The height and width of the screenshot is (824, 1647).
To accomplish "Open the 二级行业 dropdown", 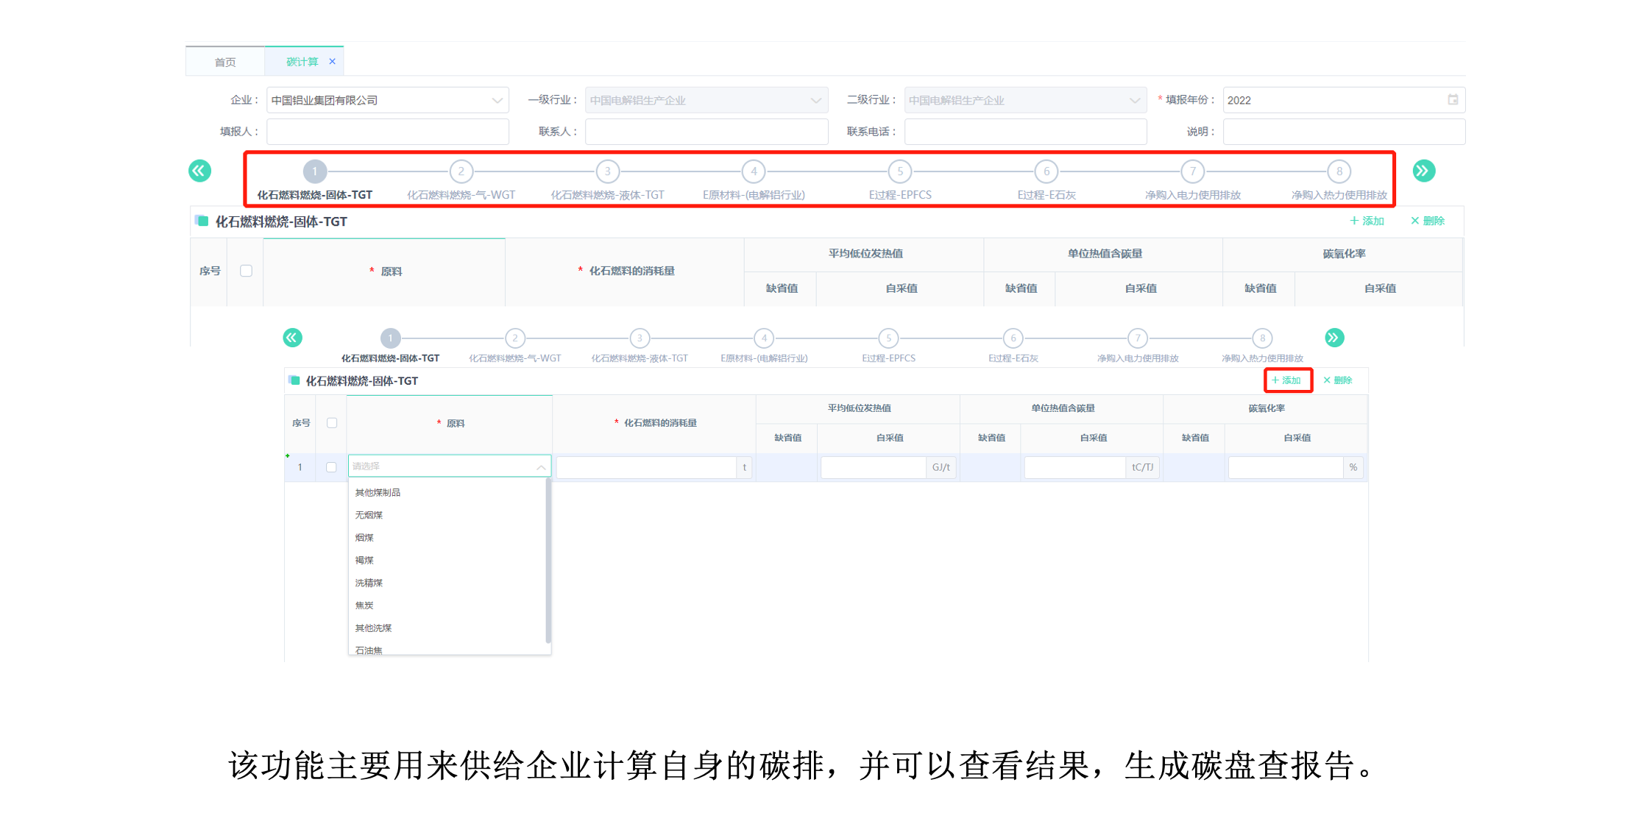I will point(1025,100).
